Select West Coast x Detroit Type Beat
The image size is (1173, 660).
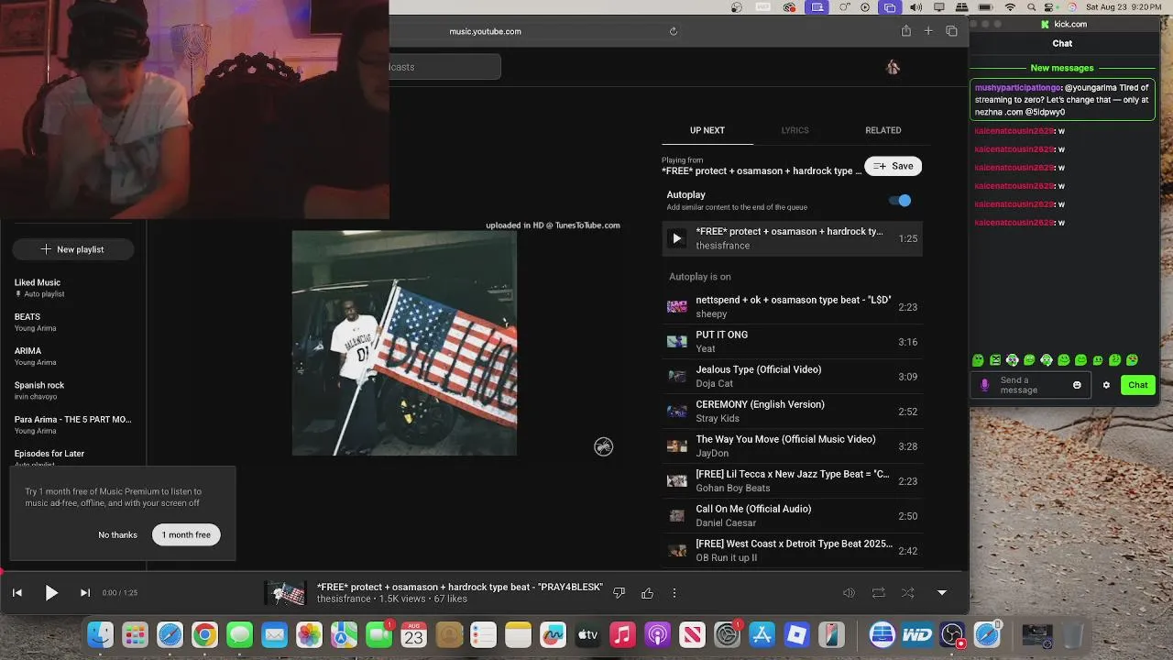pyautogui.click(x=793, y=551)
